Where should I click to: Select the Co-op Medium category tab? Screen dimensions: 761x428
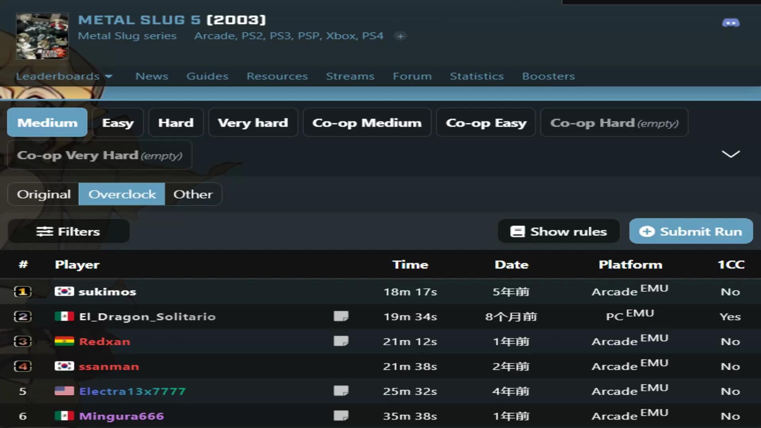[x=367, y=122]
